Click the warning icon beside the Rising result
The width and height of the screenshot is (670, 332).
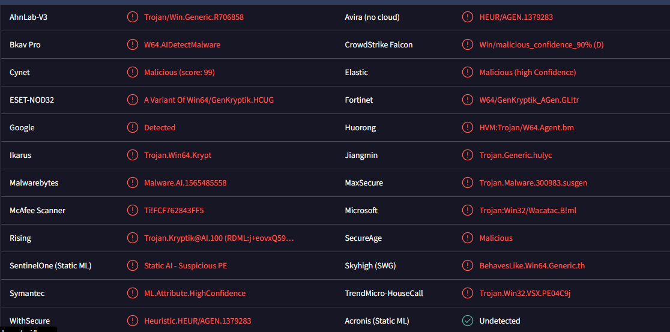coord(133,238)
